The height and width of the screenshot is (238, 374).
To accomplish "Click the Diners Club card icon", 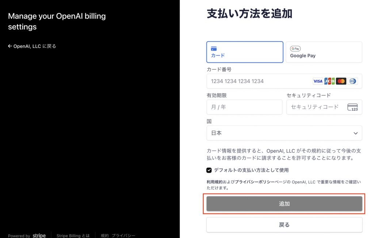I will [x=352, y=81].
